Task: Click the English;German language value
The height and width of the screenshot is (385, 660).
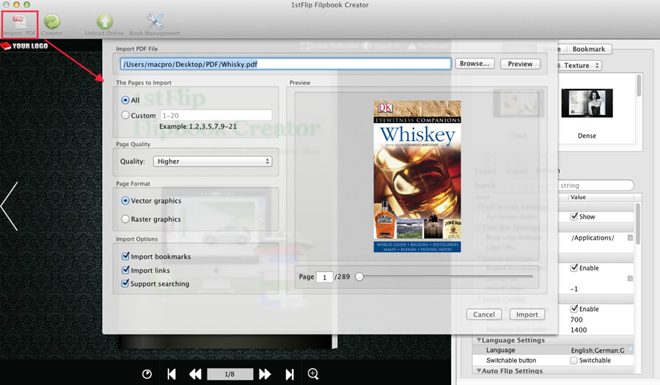Action: point(598,350)
